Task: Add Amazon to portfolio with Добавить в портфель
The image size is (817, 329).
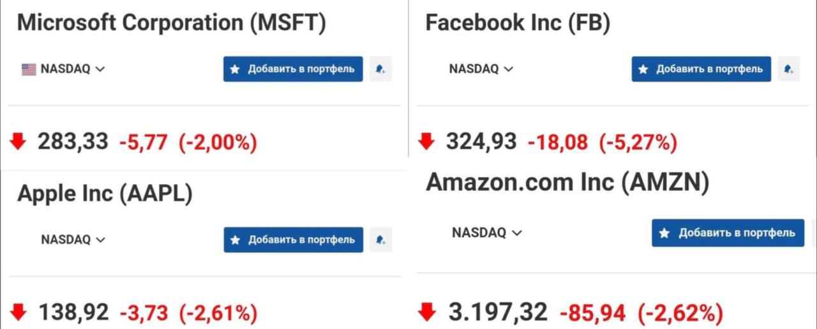Action: pyautogui.click(x=728, y=233)
